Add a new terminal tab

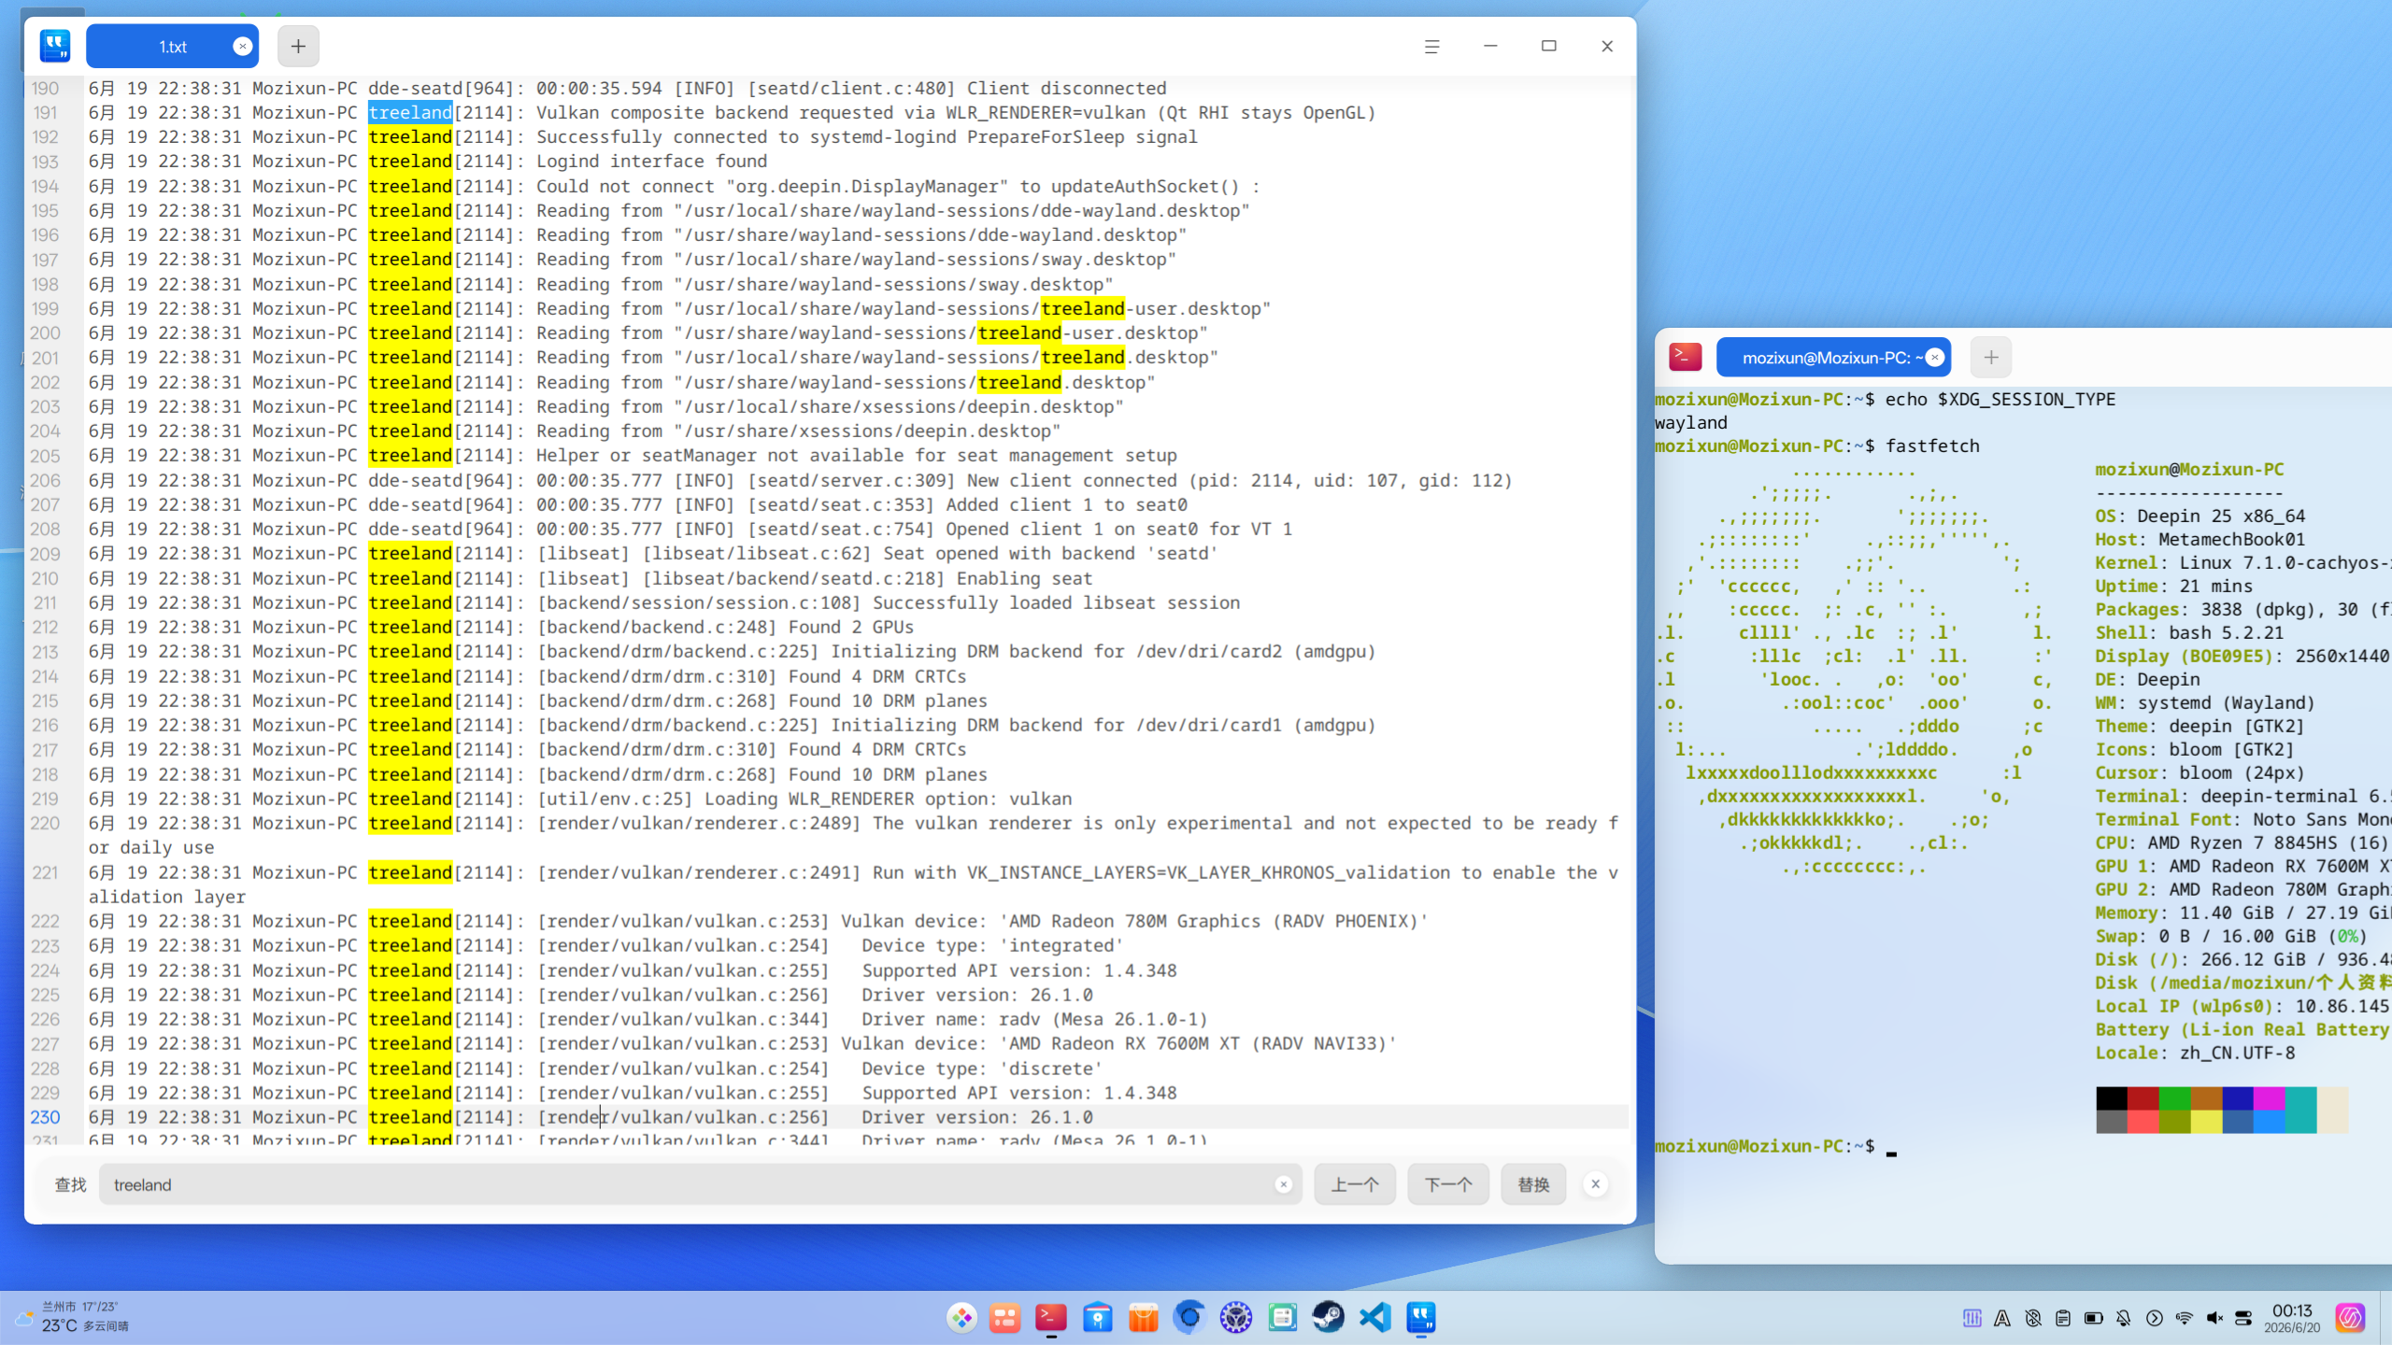(1991, 357)
